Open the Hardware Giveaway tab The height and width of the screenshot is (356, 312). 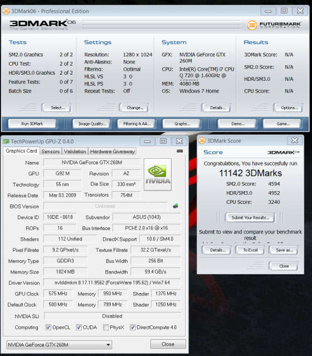113,152
